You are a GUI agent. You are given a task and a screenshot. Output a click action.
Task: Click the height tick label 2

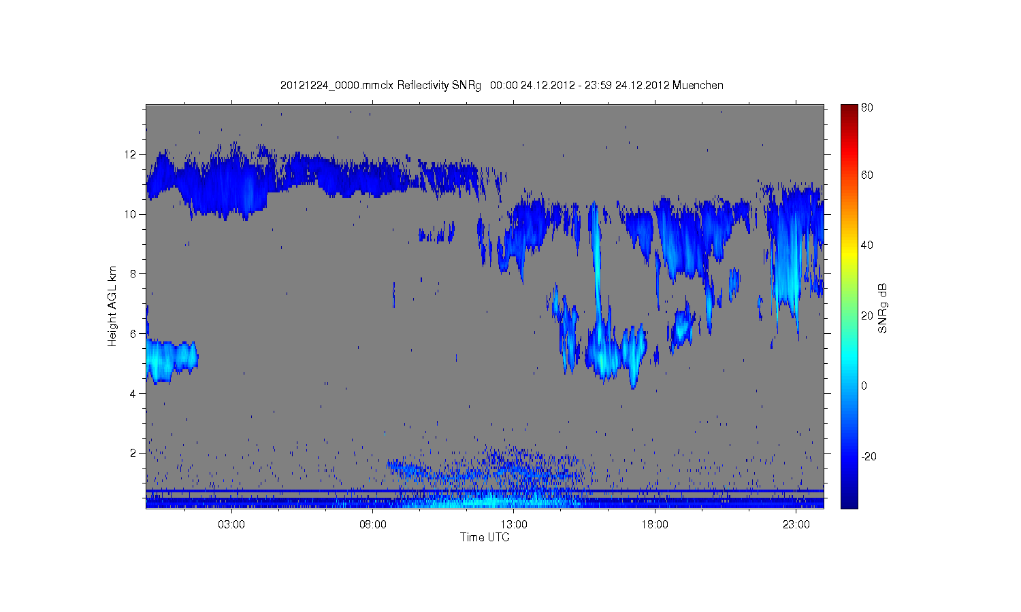coord(134,453)
